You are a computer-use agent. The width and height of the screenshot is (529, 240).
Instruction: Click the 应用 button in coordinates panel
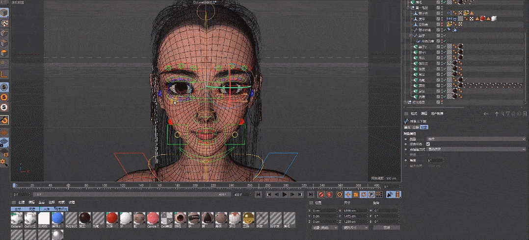(x=386, y=228)
